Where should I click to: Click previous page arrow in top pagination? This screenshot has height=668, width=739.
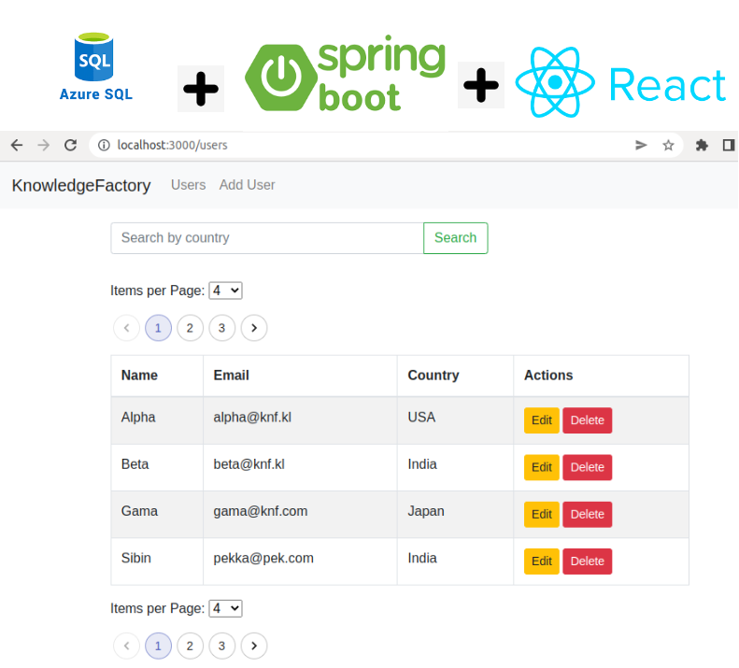click(x=126, y=328)
